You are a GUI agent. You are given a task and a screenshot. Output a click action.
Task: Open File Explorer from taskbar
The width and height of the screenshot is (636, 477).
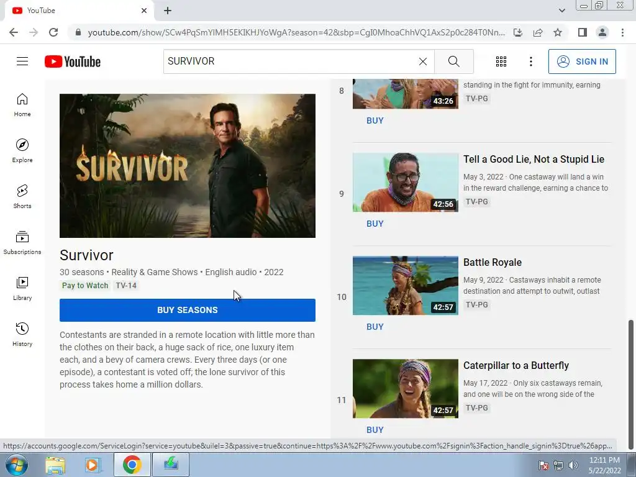[x=55, y=465]
